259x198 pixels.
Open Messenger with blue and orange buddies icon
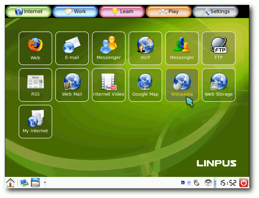pos(109,48)
